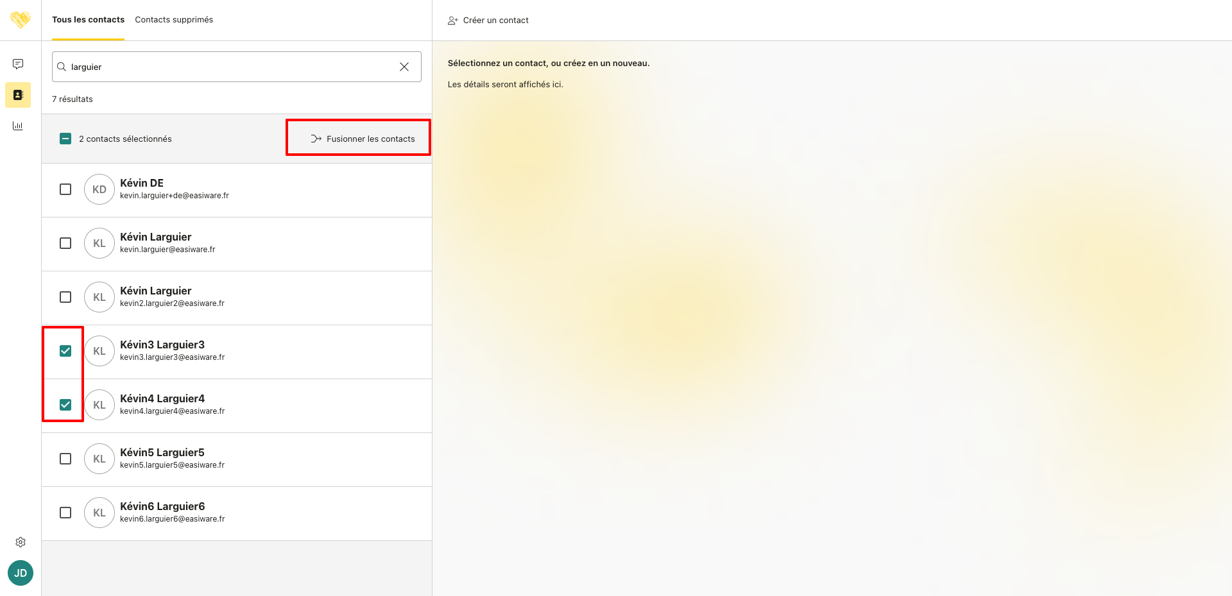The image size is (1232, 596).
Task: Click Créer un contact button
Action: tap(488, 21)
